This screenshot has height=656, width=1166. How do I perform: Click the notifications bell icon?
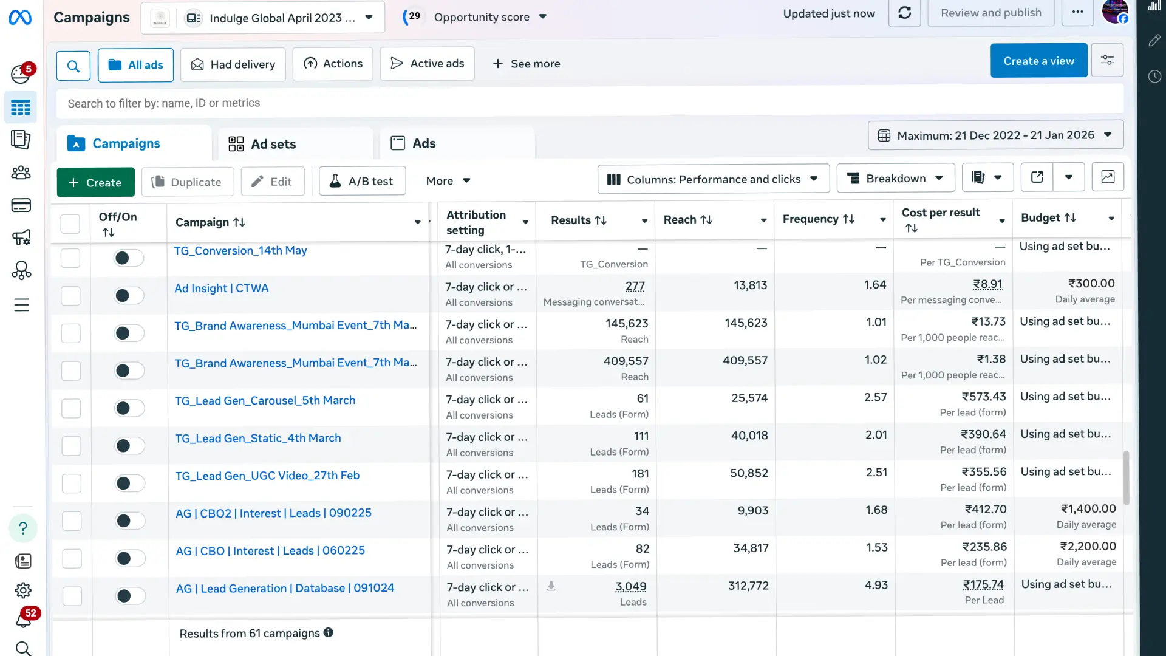click(23, 620)
